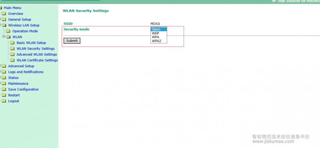Submit the WLAN security settings
This screenshot has height=148, width=320.
tap(72, 41)
